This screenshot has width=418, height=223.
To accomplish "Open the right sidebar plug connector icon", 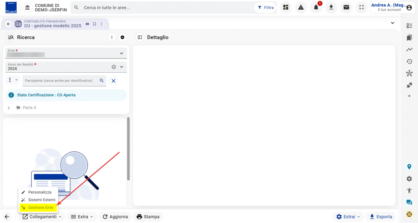I will coord(409,85).
